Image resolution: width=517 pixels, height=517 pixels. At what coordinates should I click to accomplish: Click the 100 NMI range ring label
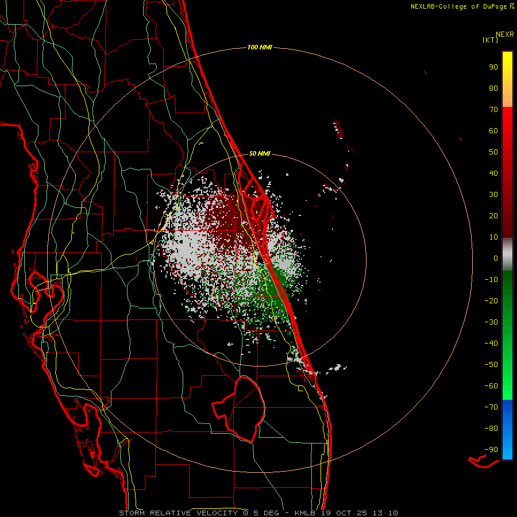(260, 48)
